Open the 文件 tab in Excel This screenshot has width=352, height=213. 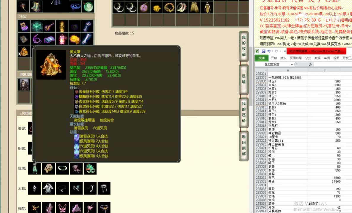point(262,58)
